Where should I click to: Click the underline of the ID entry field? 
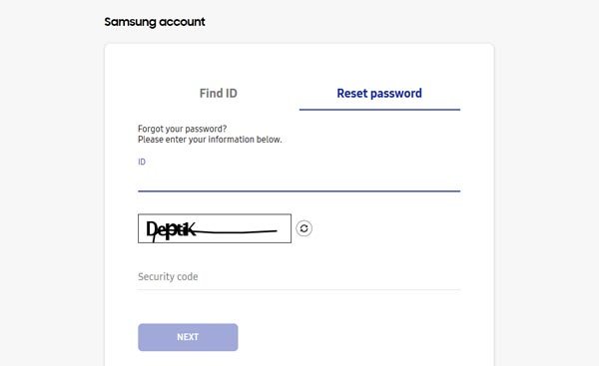(299, 190)
